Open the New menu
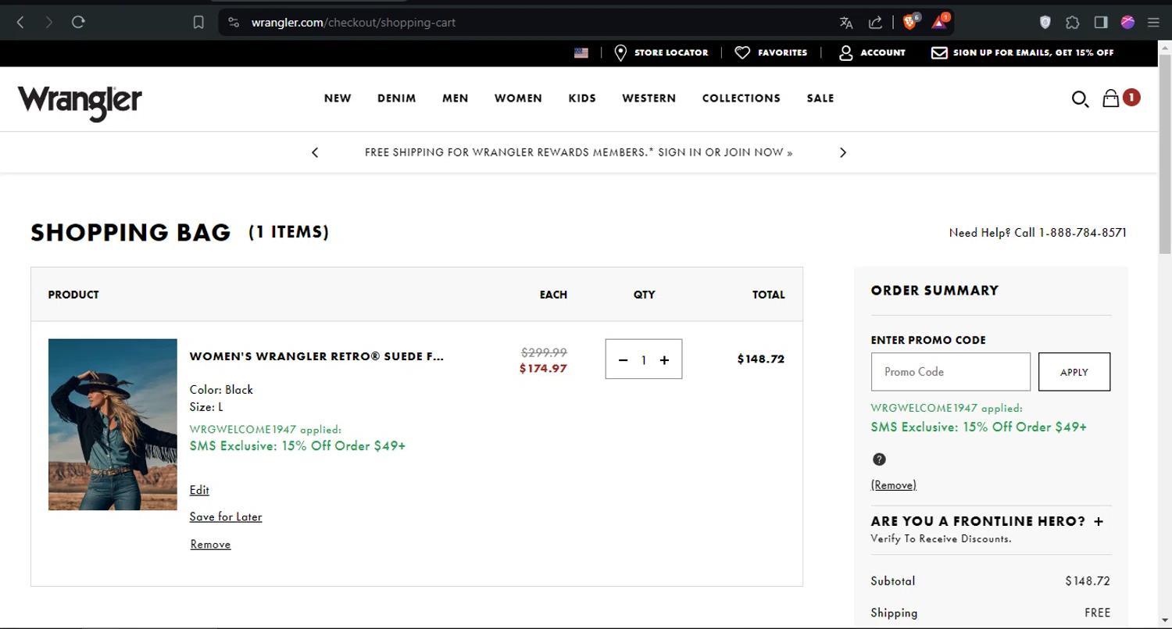Image resolution: width=1172 pixels, height=629 pixels. click(x=338, y=98)
